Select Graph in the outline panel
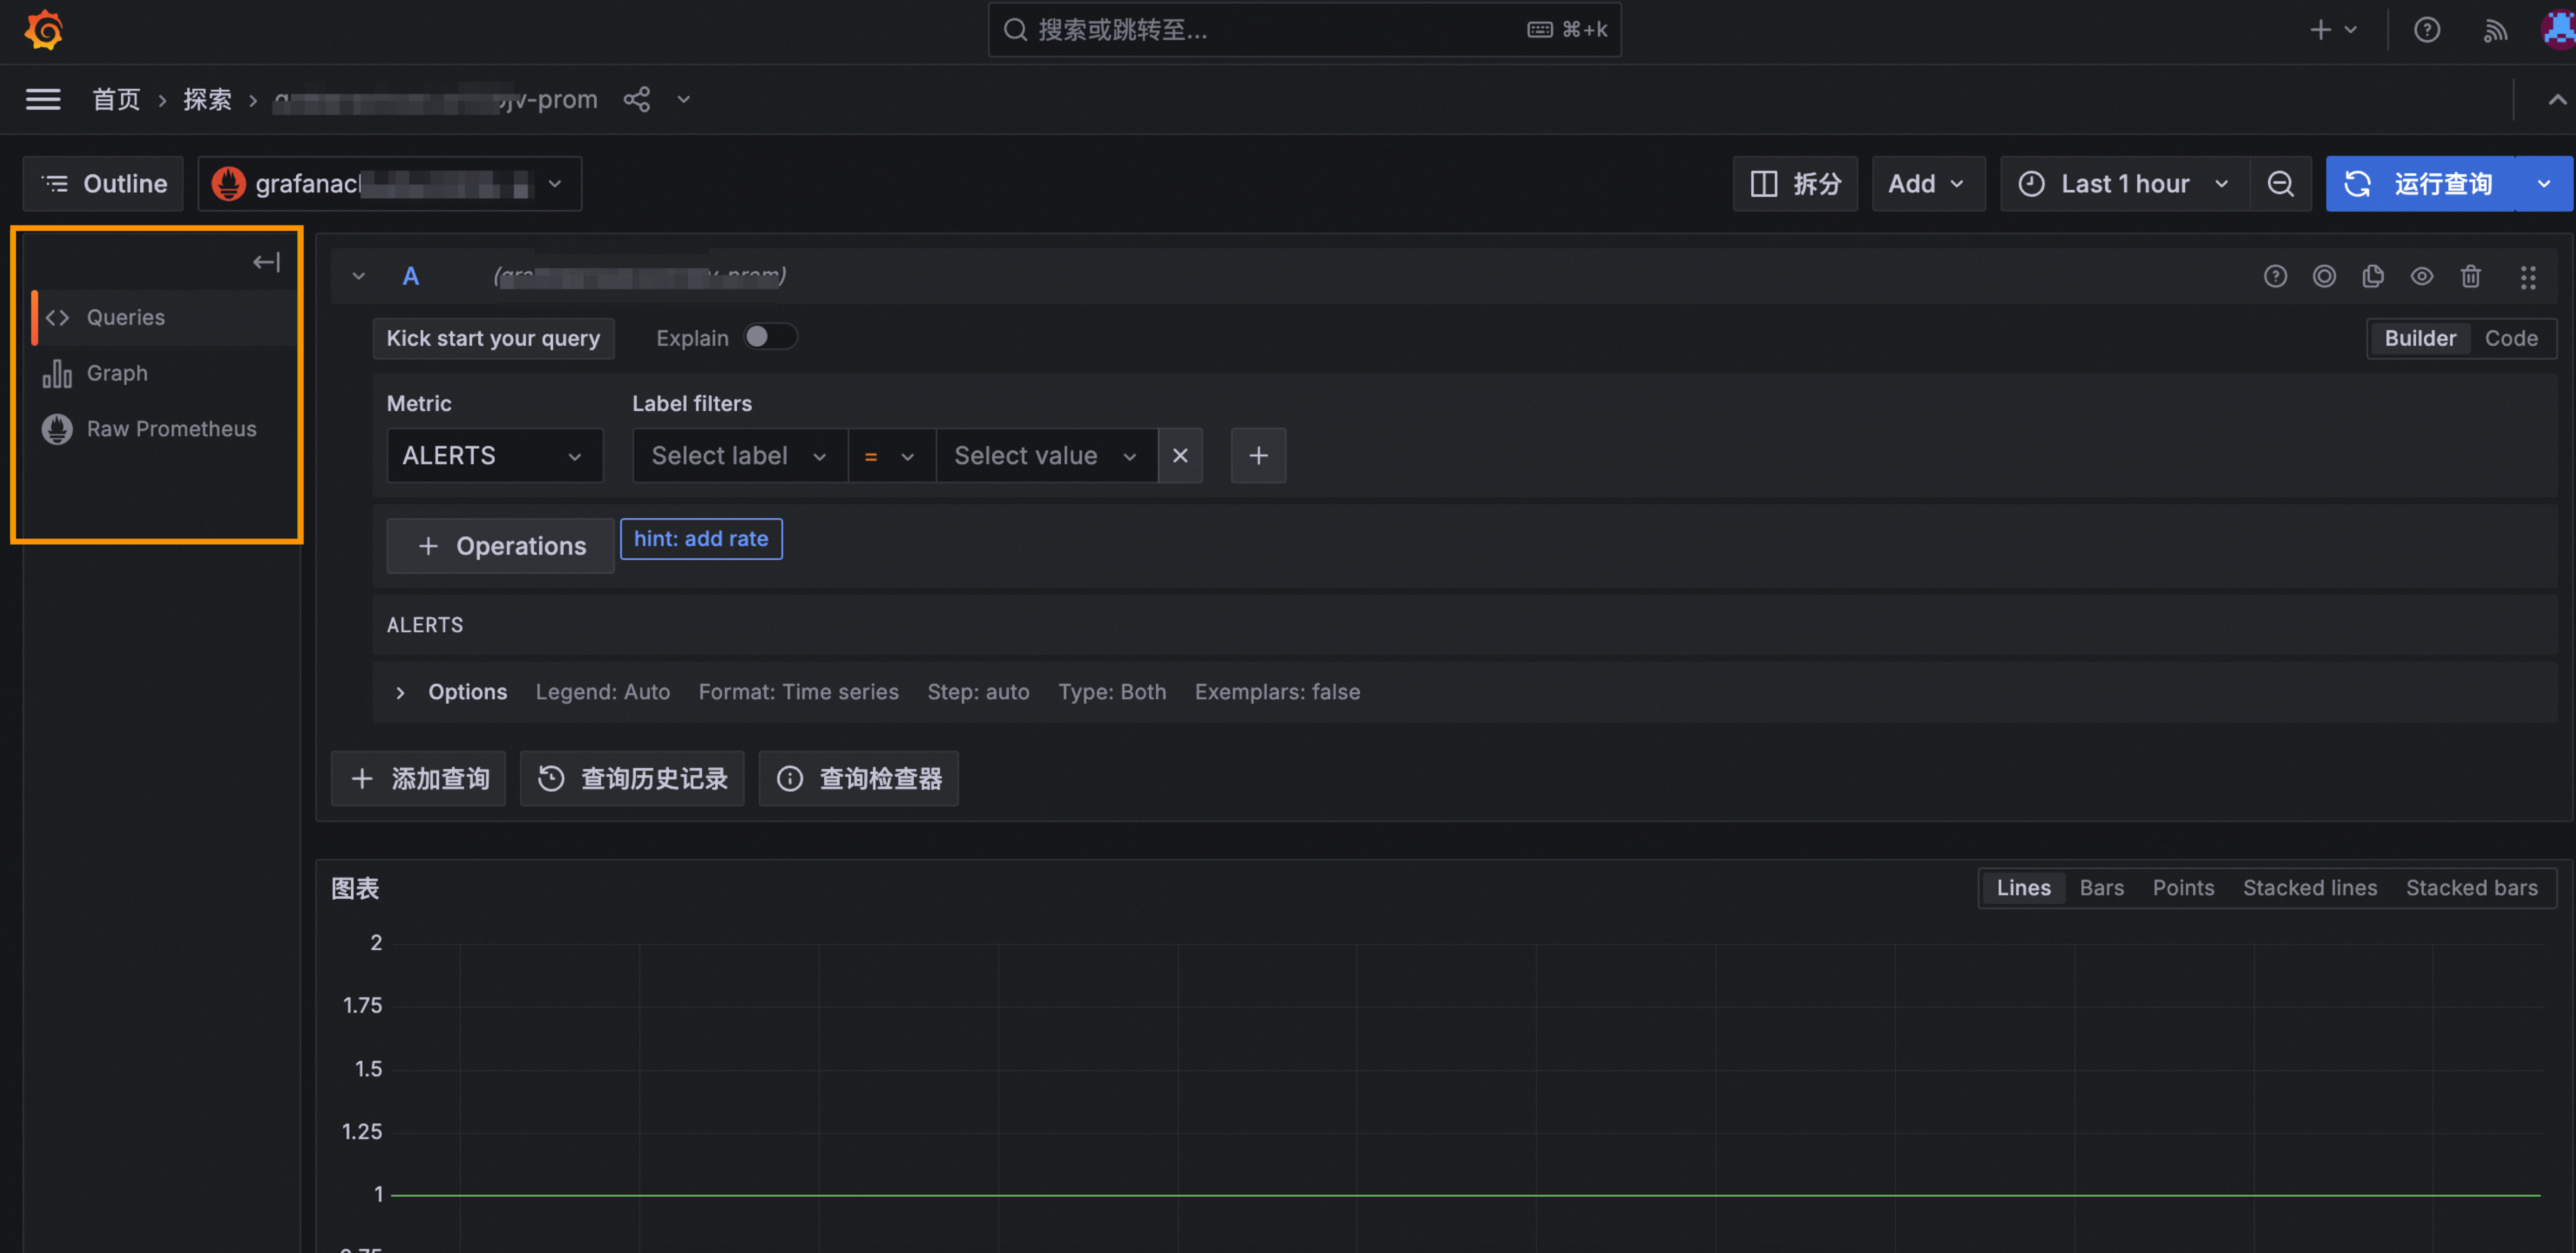Image resolution: width=2576 pixels, height=1253 pixels. pos(117,373)
